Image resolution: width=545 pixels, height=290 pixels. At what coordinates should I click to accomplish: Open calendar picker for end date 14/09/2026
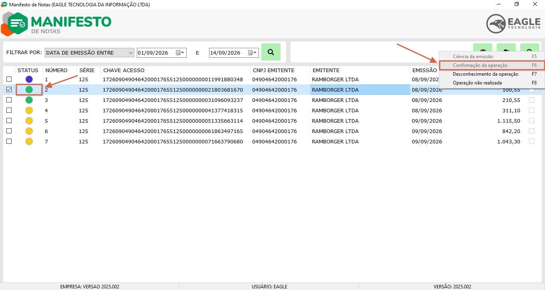(253, 53)
